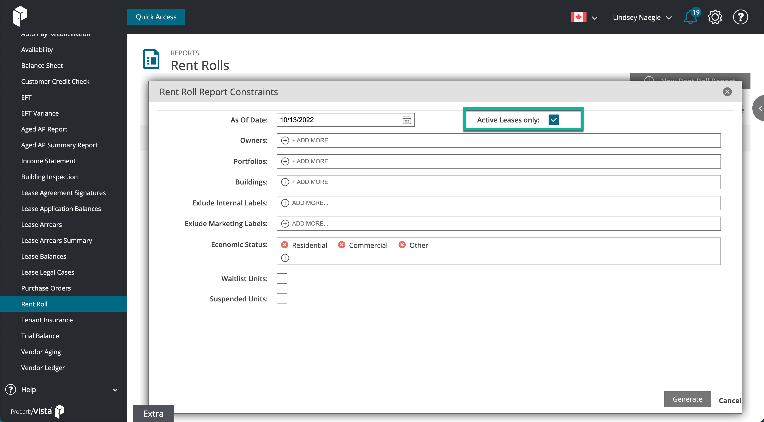The height and width of the screenshot is (422, 764).
Task: Open the EFT report in sidebar
Action: 26,97
